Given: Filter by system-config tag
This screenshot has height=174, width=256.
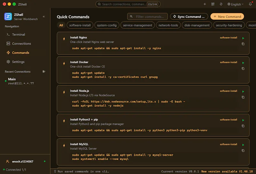Looking at the screenshot, I should pos(107,25).
